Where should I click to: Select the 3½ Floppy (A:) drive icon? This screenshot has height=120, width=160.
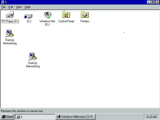coord(10,14)
